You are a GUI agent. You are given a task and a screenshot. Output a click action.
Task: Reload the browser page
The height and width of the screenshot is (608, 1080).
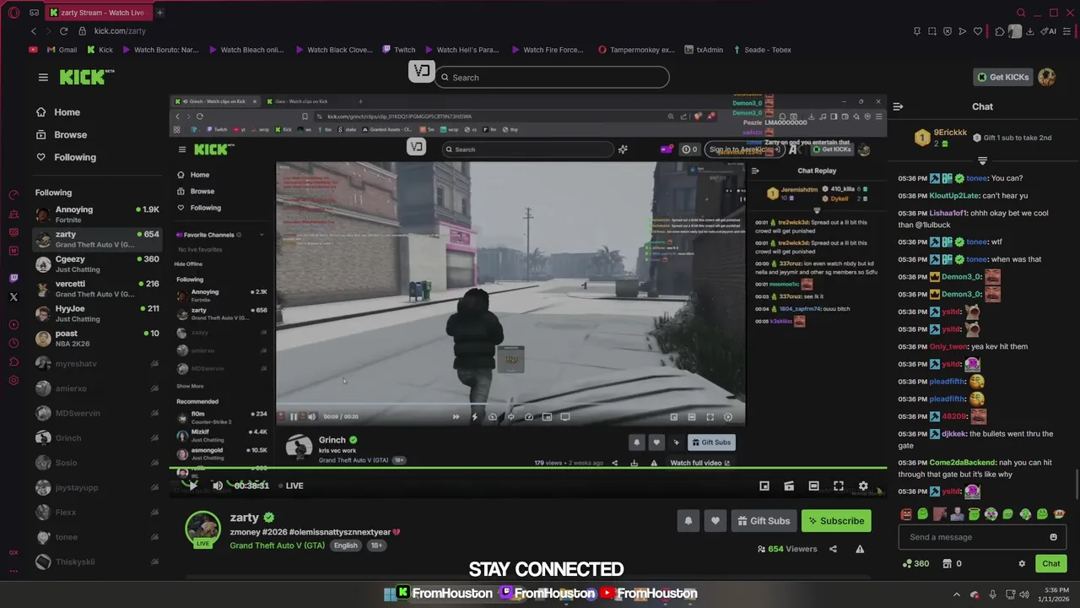63,31
